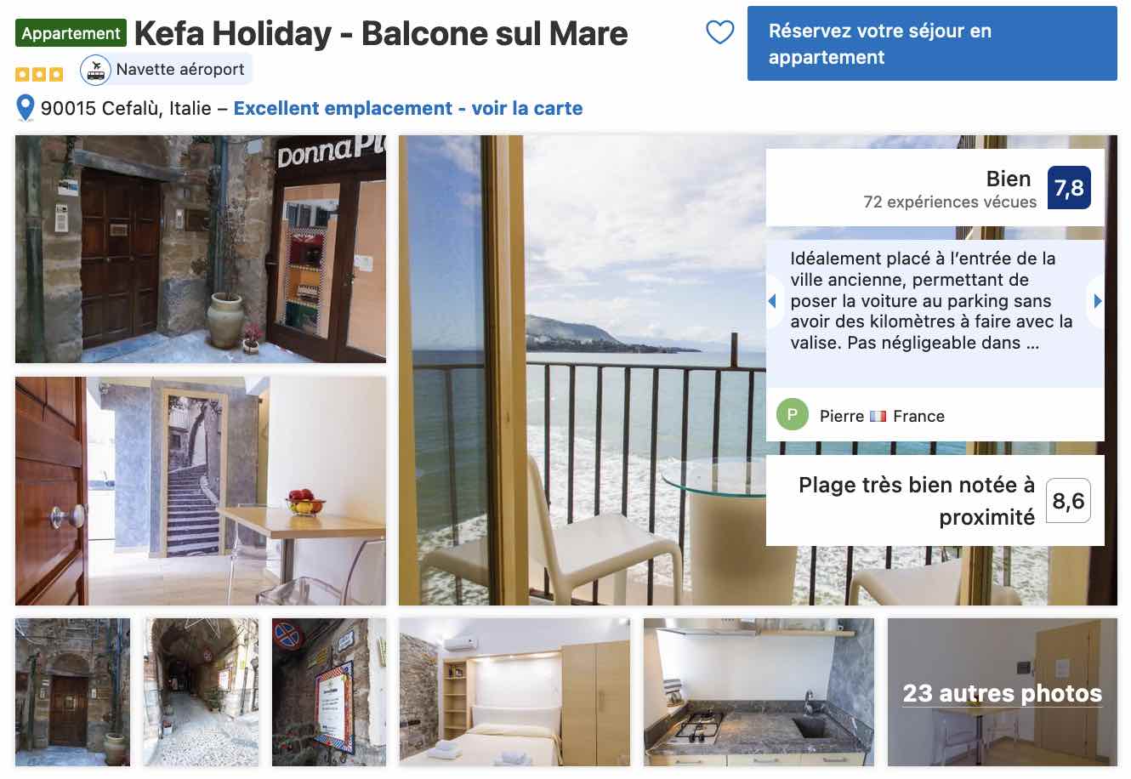Open the Donna entrance door photo
Viewport: 1131px width, 779px height.
click(201, 249)
